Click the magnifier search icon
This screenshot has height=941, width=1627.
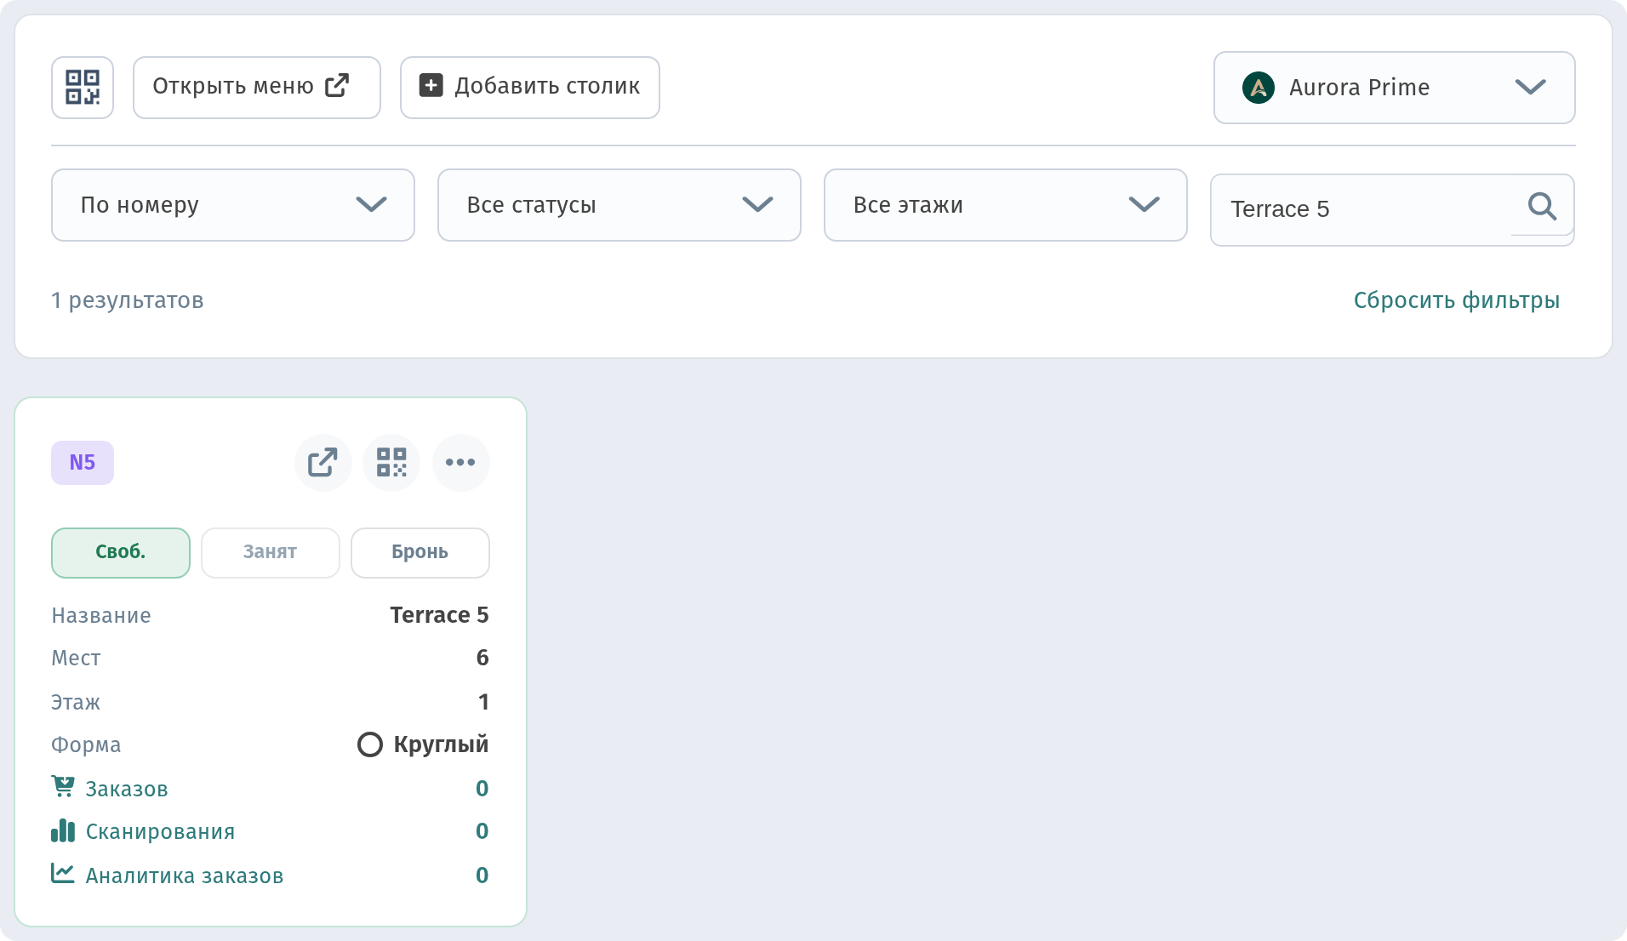coord(1542,206)
